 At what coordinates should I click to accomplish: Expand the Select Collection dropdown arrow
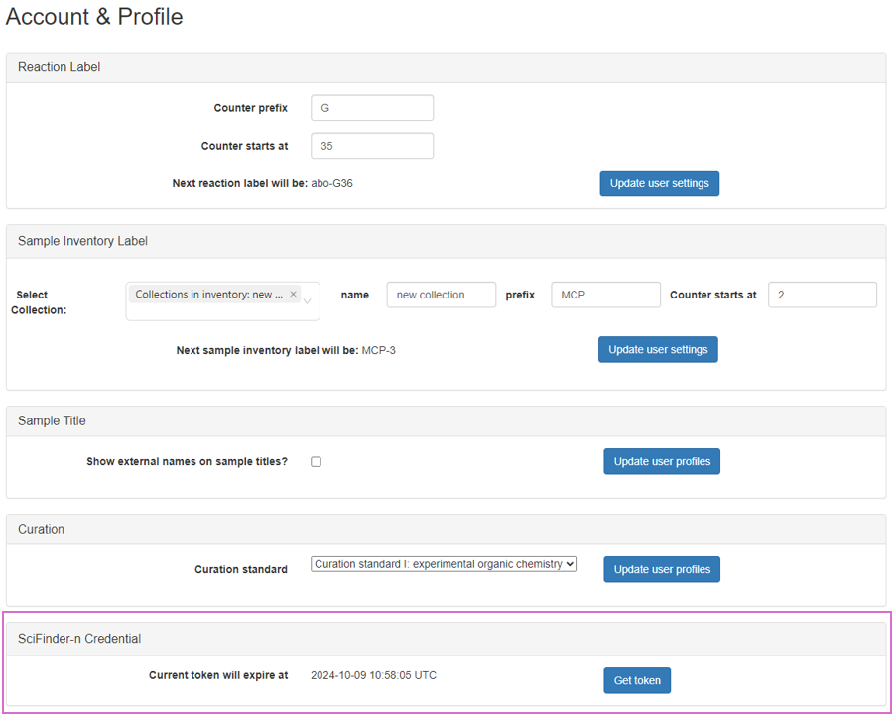pos(308,301)
